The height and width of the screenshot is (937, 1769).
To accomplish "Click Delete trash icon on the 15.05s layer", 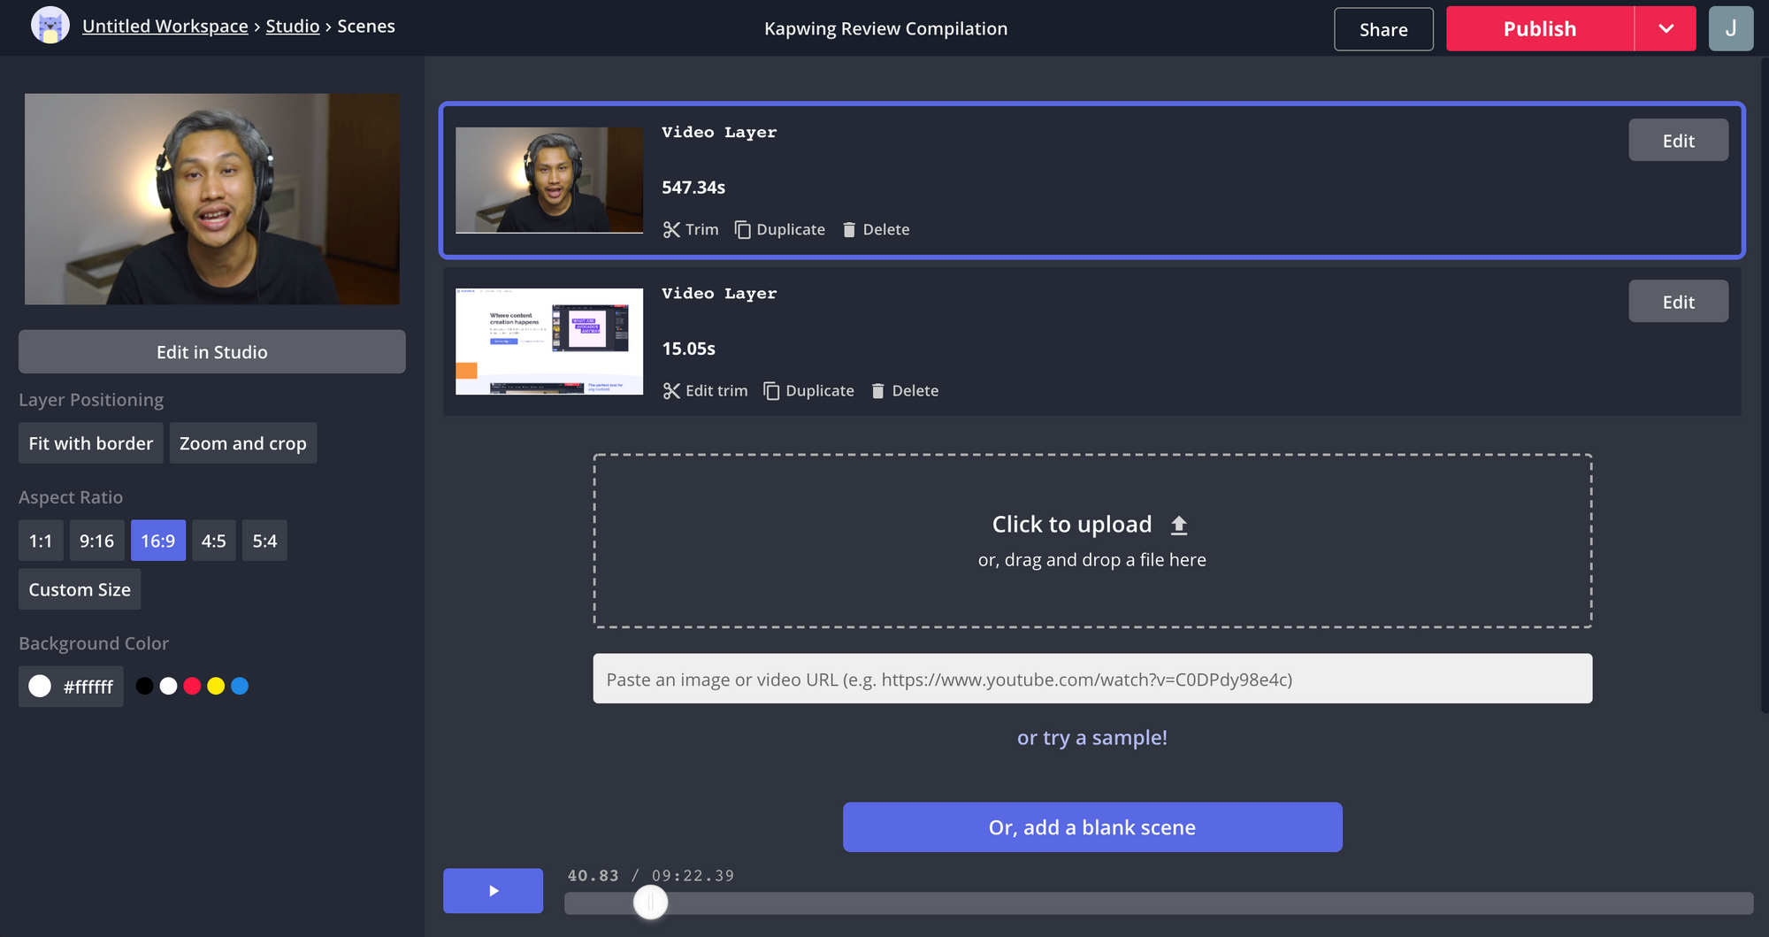I will click(878, 391).
